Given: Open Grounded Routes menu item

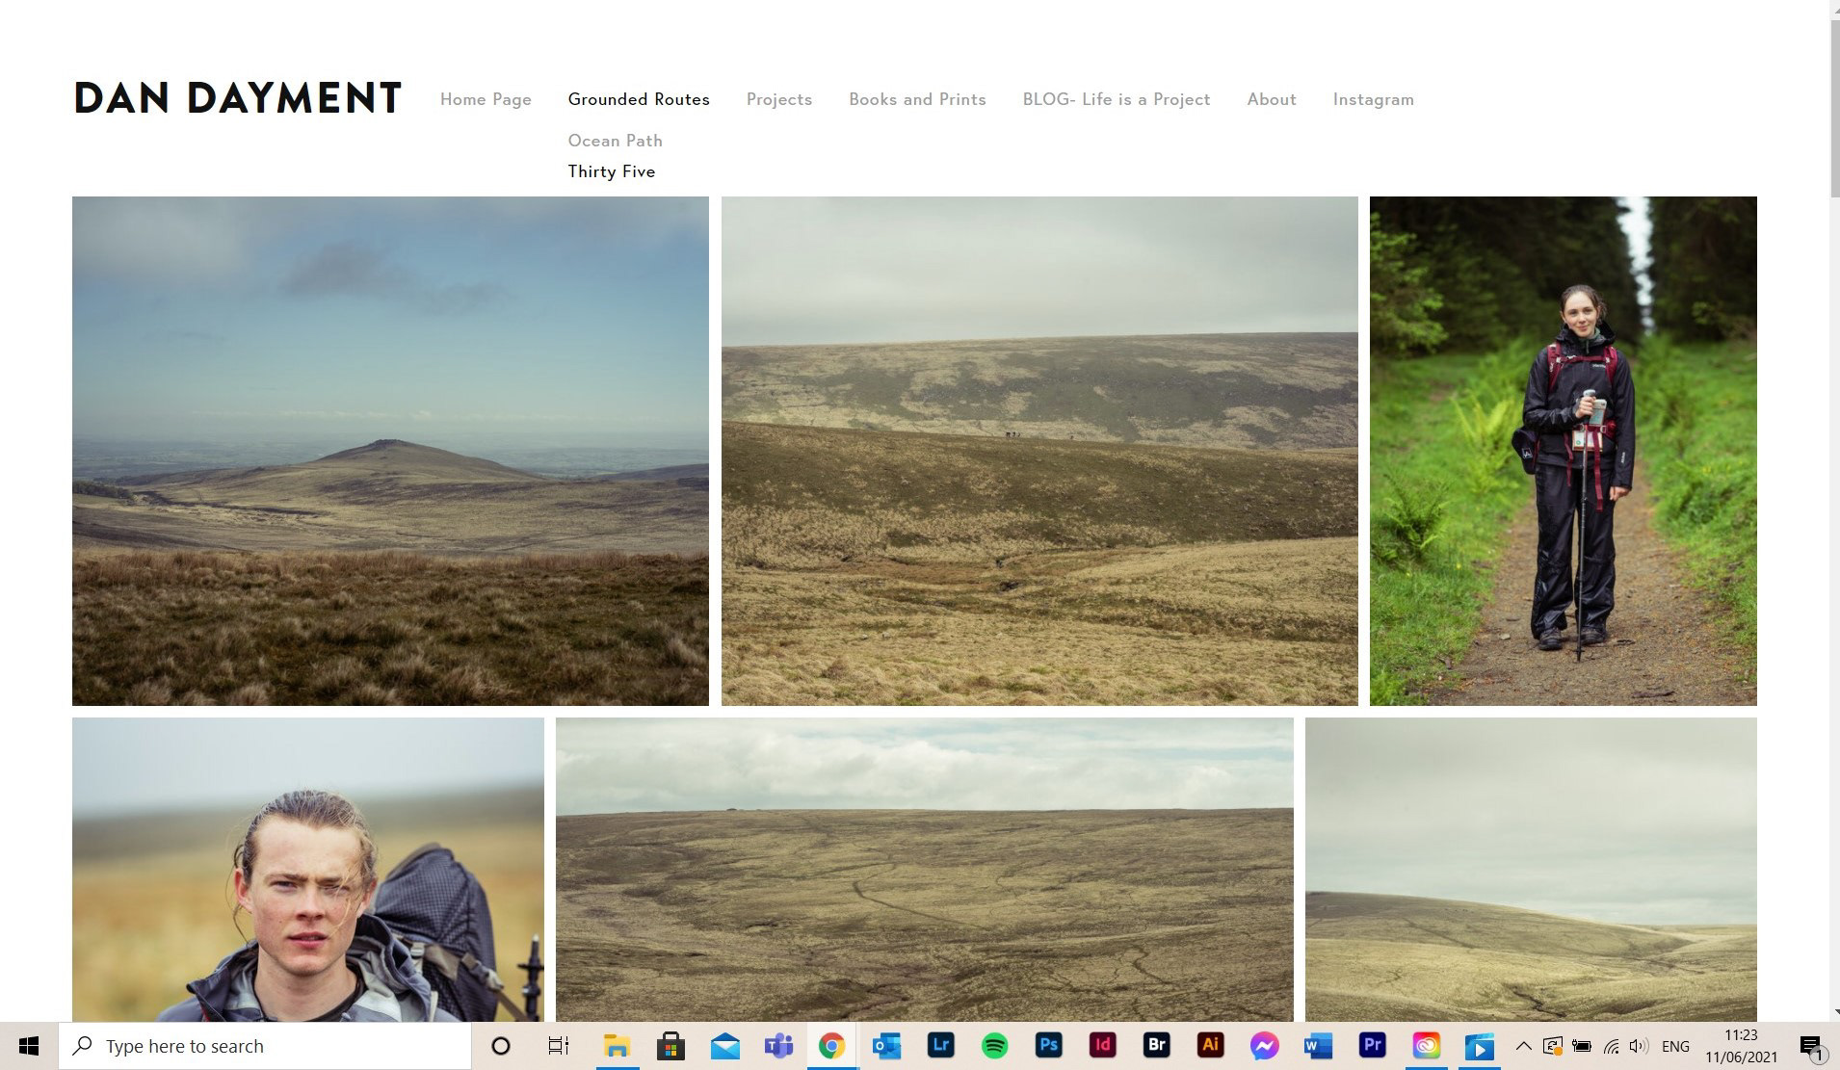Looking at the screenshot, I should [x=639, y=99].
